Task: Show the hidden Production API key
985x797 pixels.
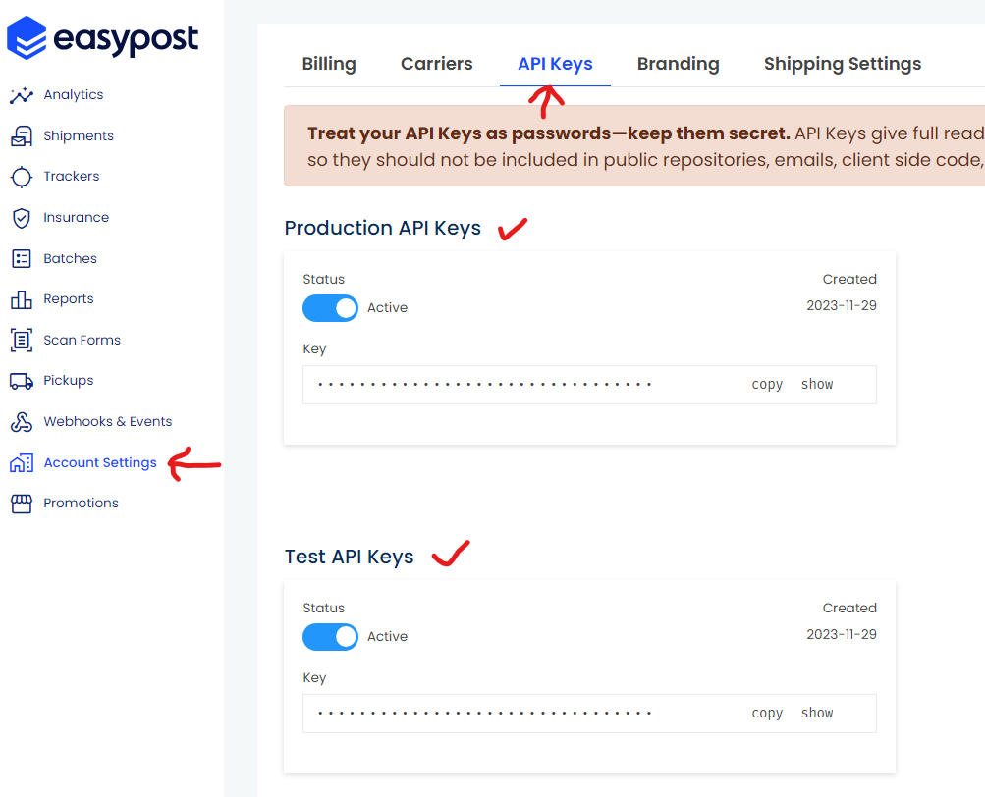Action: coord(816,384)
